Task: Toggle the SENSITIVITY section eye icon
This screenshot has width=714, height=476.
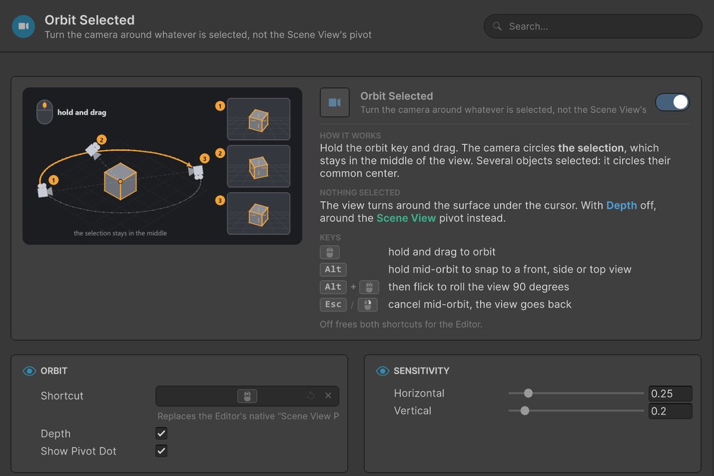Action: [382, 371]
